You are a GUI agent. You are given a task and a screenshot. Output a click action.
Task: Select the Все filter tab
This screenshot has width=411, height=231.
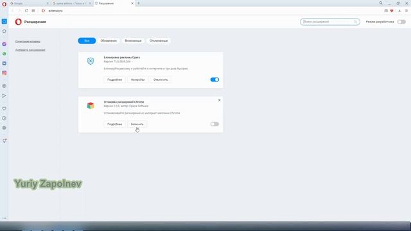87,41
